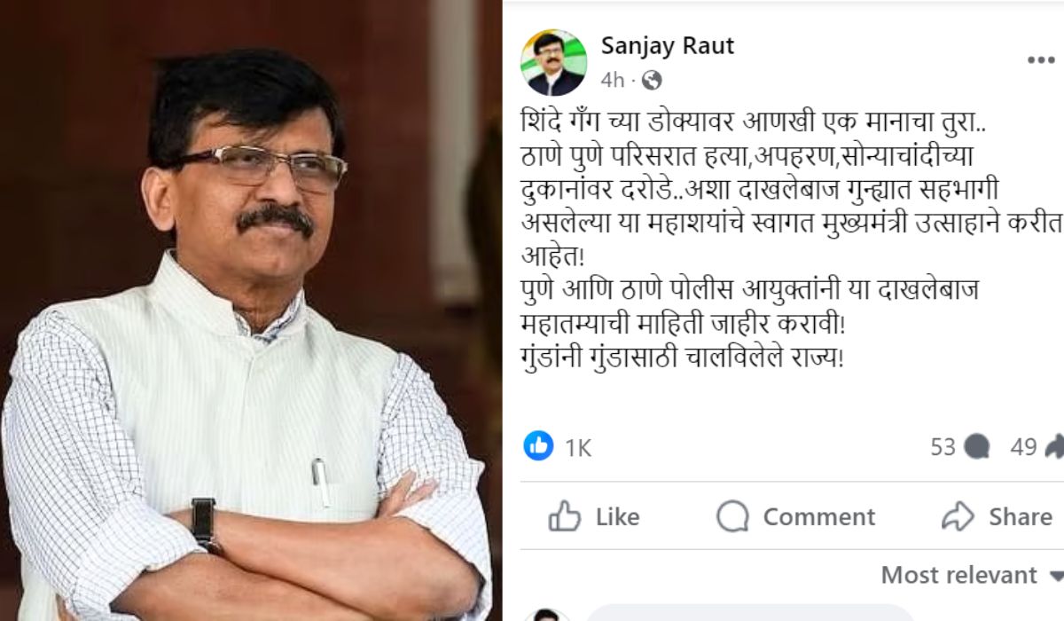Click the thumbs-up icon in Like button
Viewport: 1064px width, 621px height.
pyautogui.click(x=564, y=516)
